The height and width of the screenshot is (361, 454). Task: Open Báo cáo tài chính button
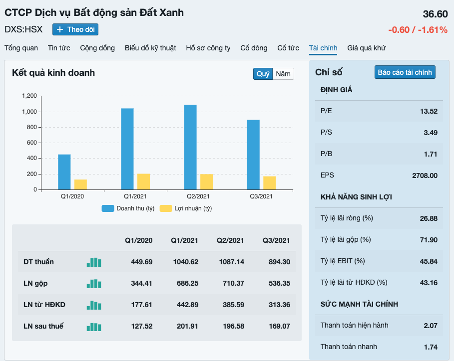tap(405, 72)
